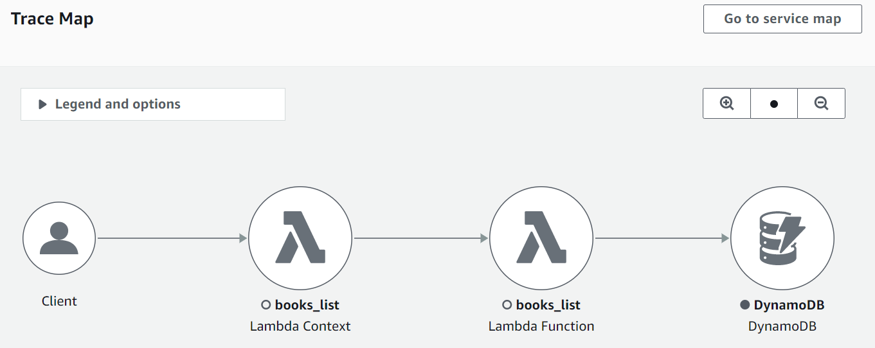Click the Legend disclosure triangle
The width and height of the screenshot is (875, 348).
point(42,105)
